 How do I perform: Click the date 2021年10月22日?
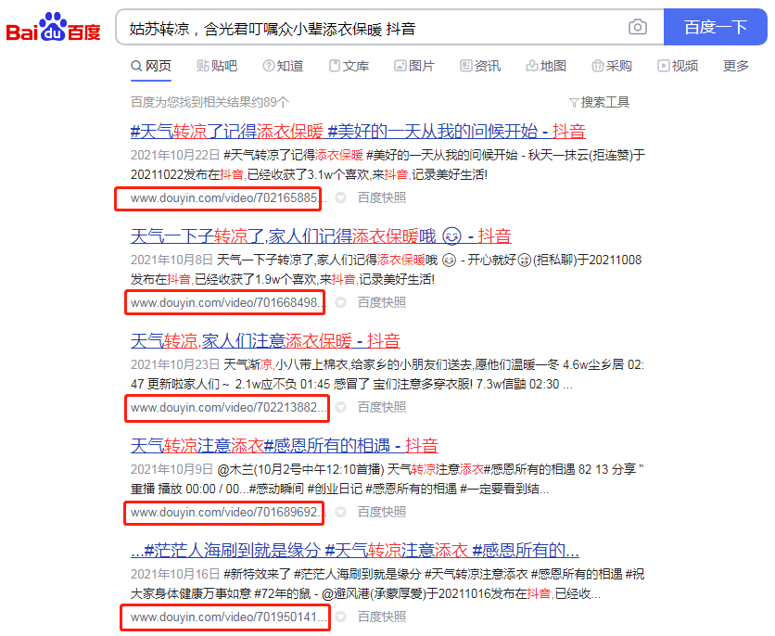[175, 155]
